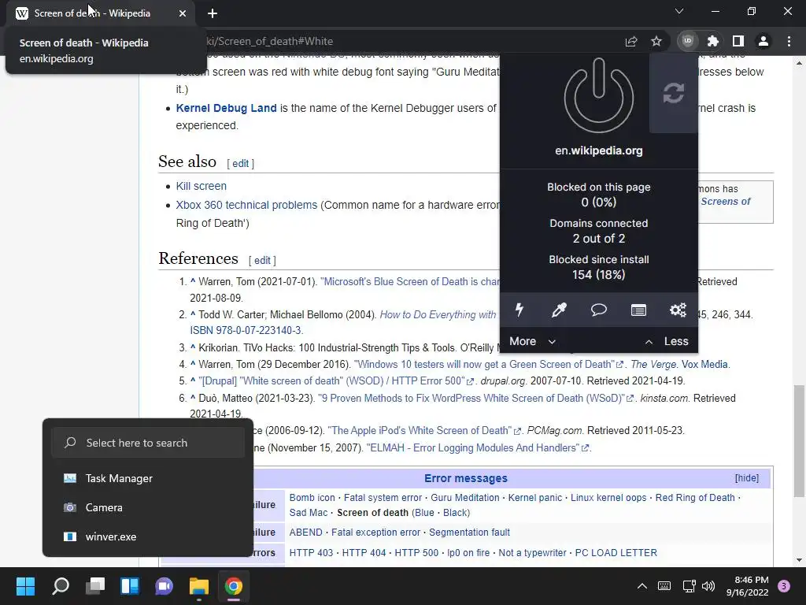
Task: Open PC LOAD LETTER link
Action: [x=616, y=553]
